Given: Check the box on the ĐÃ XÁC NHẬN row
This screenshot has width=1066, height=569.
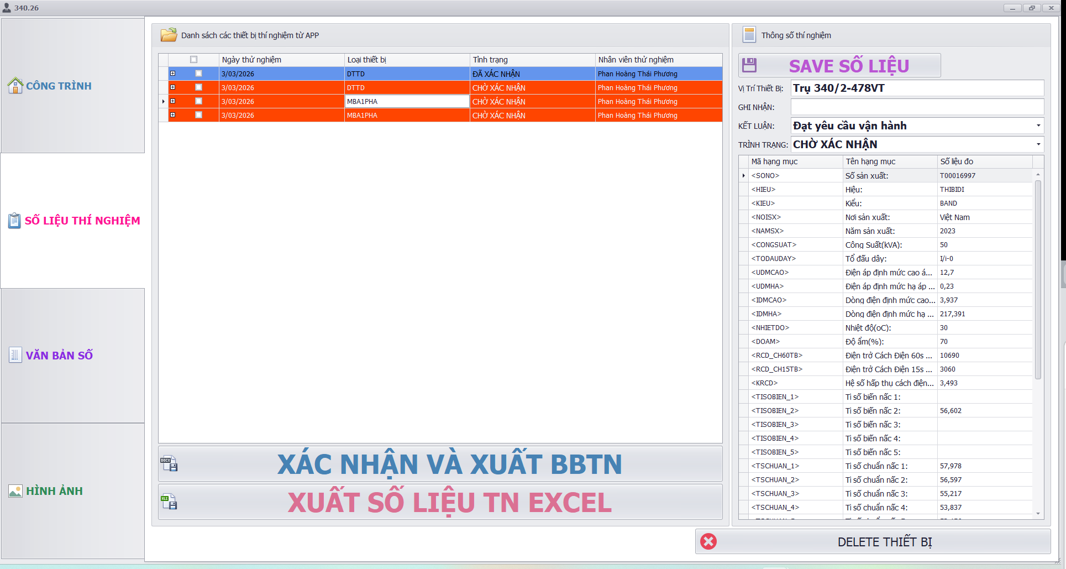Looking at the screenshot, I should point(198,74).
